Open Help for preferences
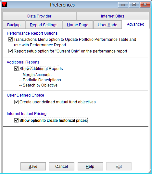152x174 pixels. click(x=90, y=166)
